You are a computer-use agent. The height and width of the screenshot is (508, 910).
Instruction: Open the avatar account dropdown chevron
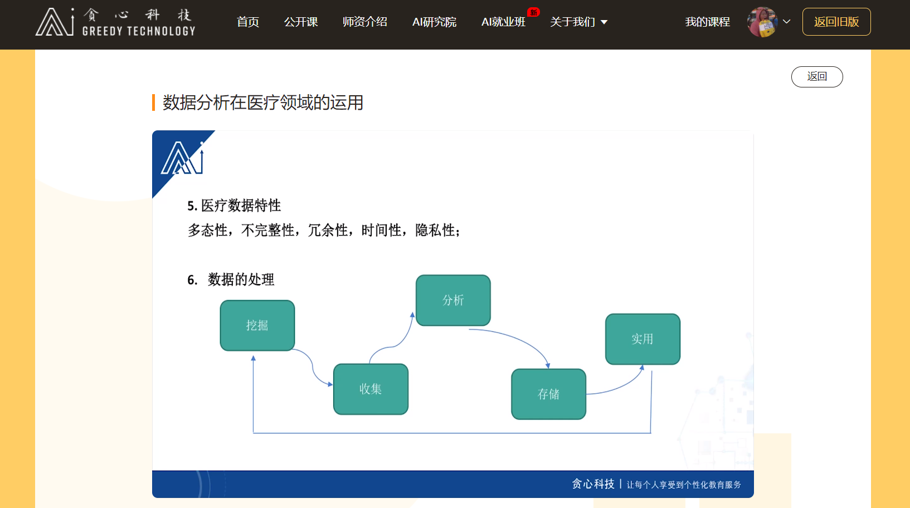(x=787, y=22)
